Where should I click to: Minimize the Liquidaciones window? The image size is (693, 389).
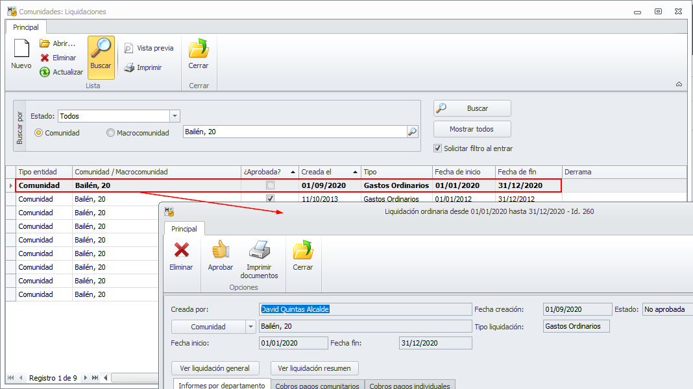point(637,12)
